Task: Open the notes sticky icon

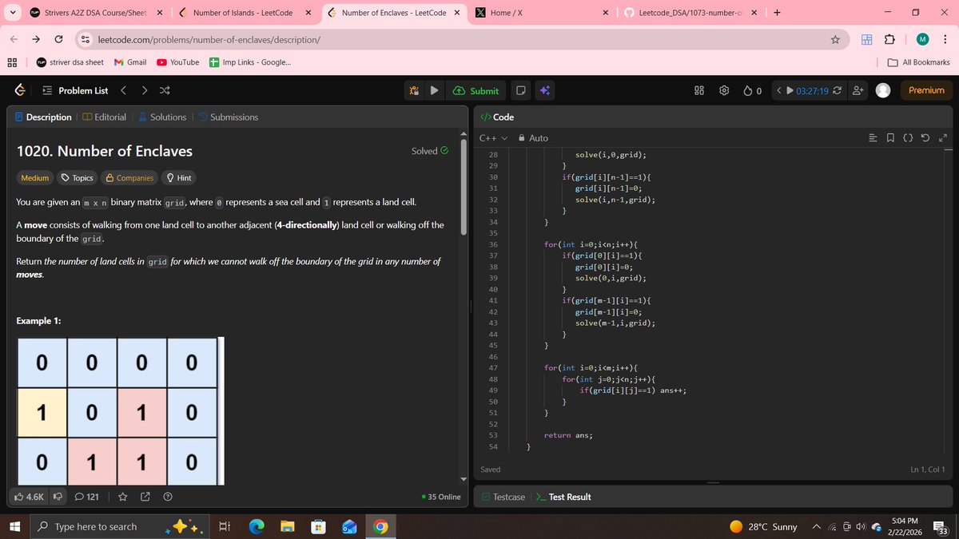Action: click(519, 91)
